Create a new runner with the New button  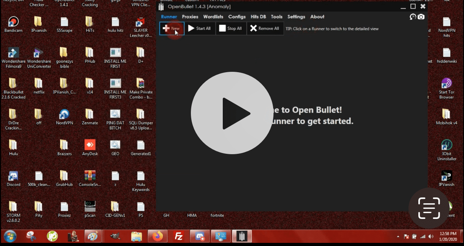[172, 29]
